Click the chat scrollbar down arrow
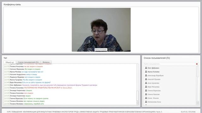The width and height of the screenshot is (202, 113). click(x=138, y=104)
